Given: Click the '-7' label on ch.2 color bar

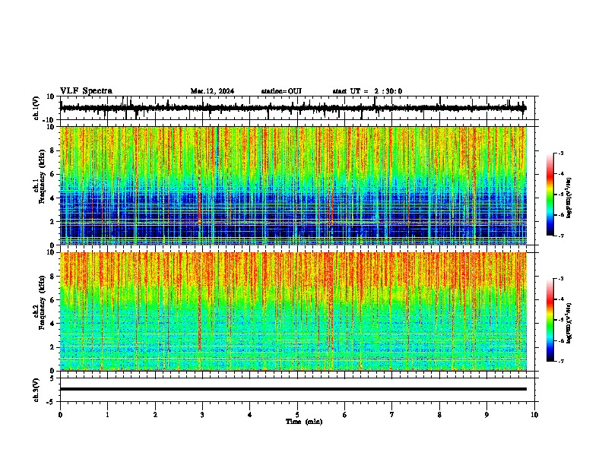Looking at the screenshot, I should 560,361.
